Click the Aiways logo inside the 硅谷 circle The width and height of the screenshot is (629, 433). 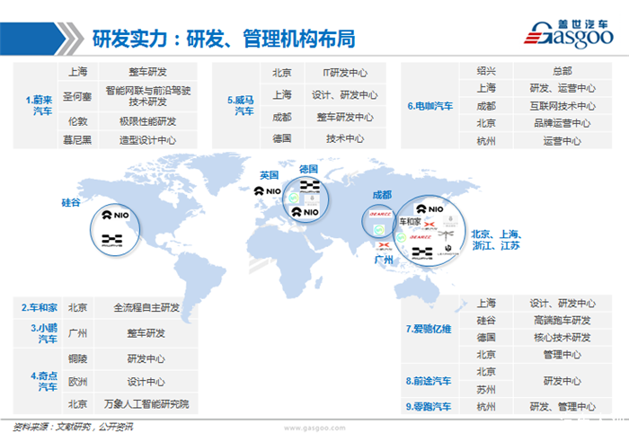pos(112,240)
